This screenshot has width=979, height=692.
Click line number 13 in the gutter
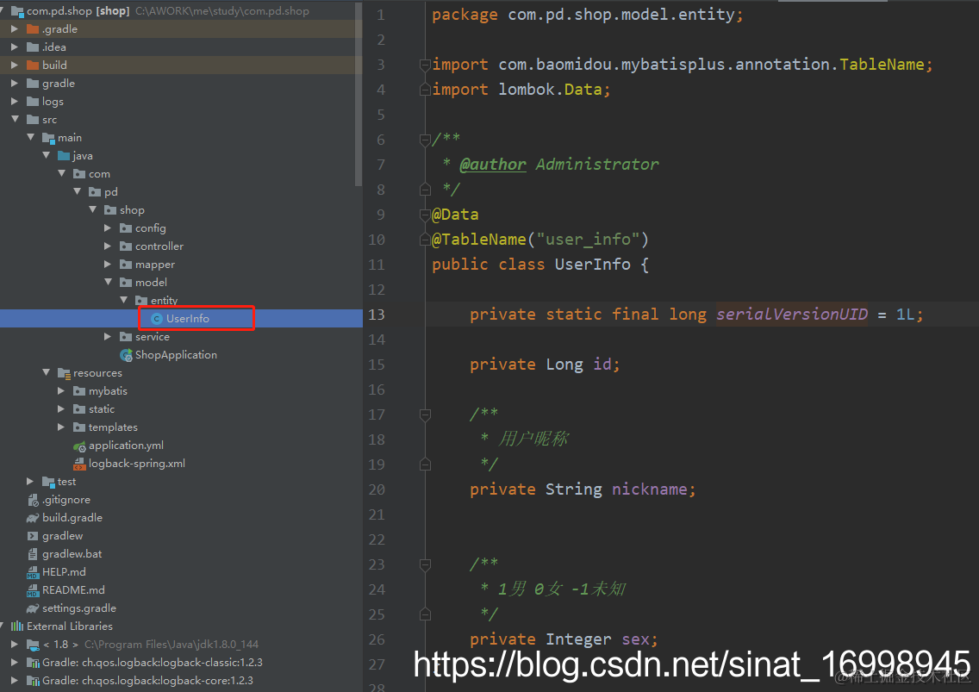tap(377, 315)
